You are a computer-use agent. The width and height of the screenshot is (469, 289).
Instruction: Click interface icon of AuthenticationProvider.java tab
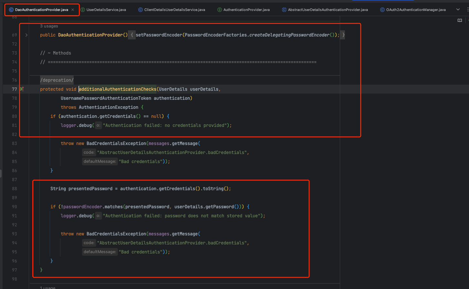coord(220,10)
